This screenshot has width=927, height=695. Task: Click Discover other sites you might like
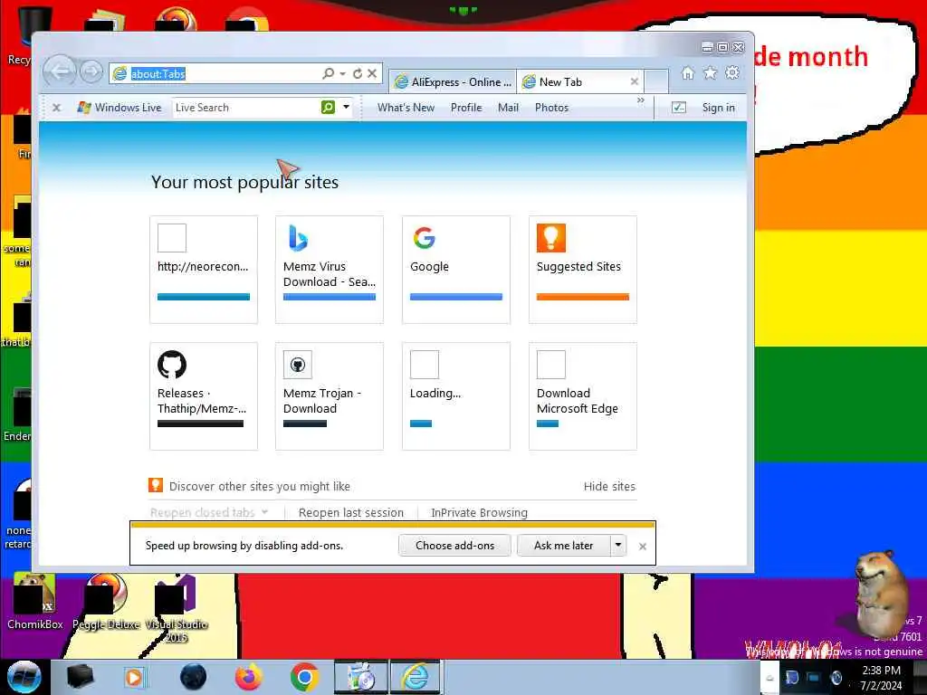pos(260,486)
